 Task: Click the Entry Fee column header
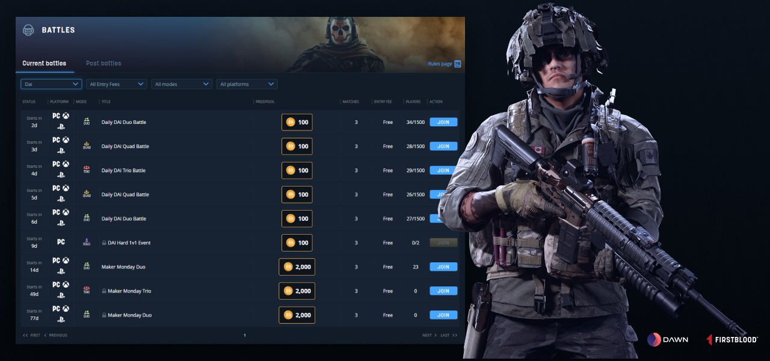point(383,102)
